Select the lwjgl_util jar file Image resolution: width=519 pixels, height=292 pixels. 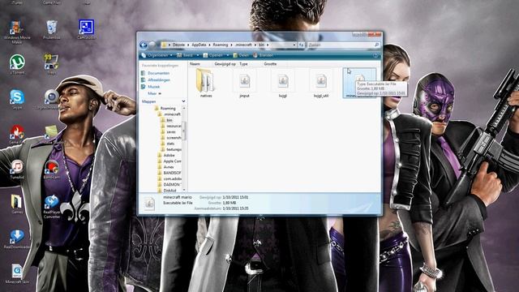point(321,83)
